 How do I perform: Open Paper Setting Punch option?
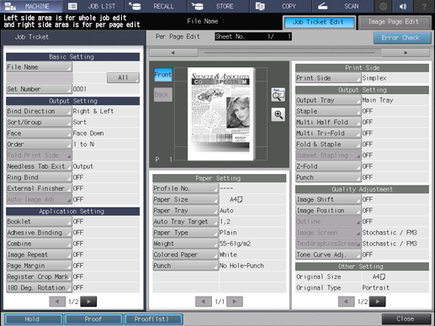click(185, 266)
